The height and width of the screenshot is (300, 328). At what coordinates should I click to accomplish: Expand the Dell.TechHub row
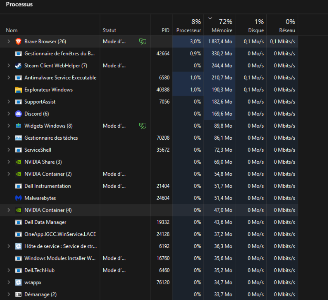point(9,270)
